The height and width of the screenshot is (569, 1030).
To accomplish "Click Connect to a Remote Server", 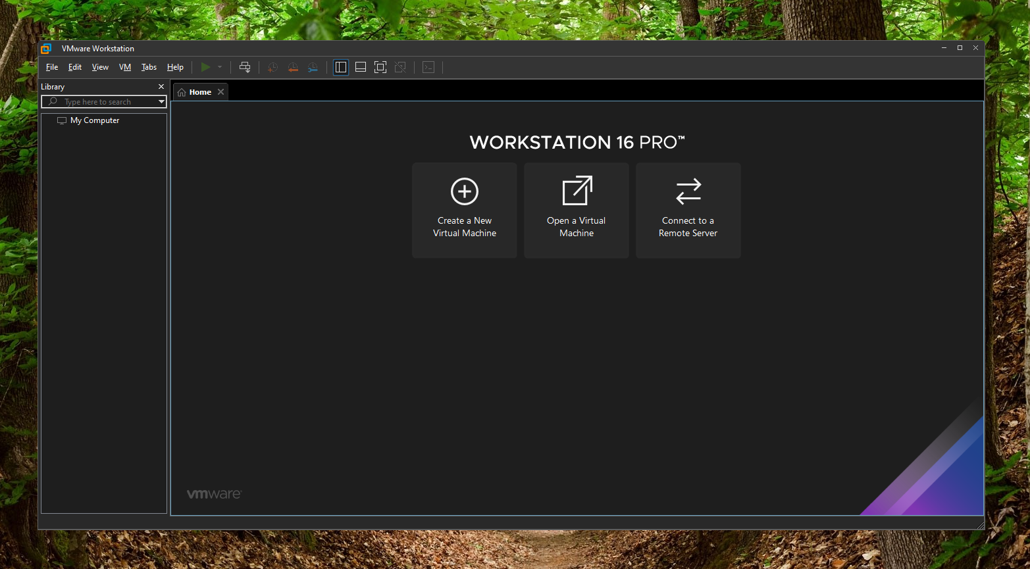I will 687,210.
